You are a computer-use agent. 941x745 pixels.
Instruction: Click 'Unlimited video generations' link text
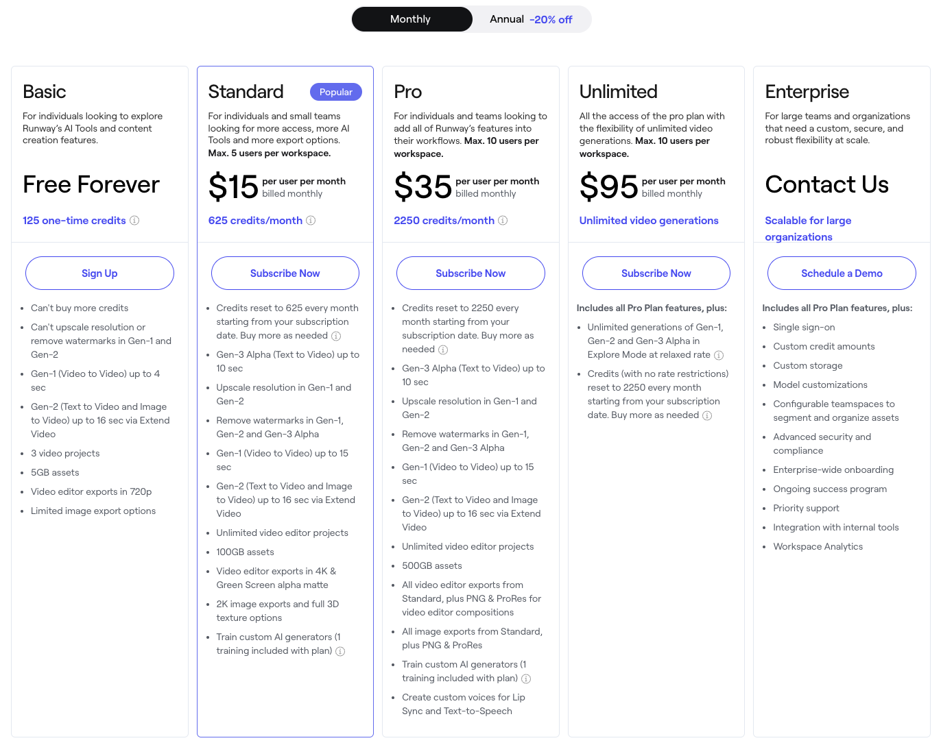point(649,221)
